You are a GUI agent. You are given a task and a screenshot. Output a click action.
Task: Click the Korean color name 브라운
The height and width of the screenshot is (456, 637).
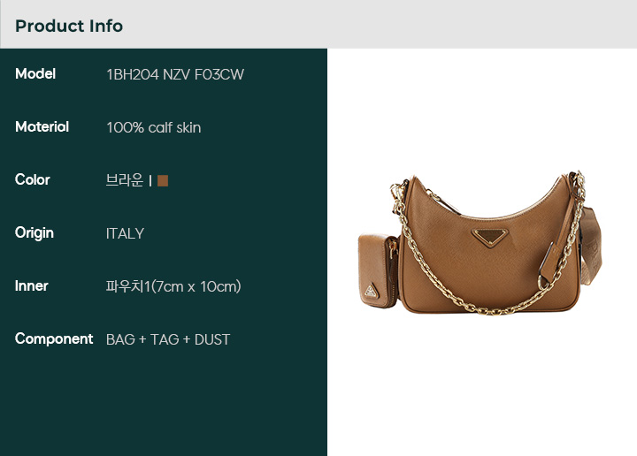125,180
